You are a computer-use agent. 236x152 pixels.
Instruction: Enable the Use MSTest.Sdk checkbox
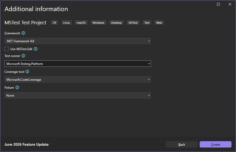click(x=7, y=49)
